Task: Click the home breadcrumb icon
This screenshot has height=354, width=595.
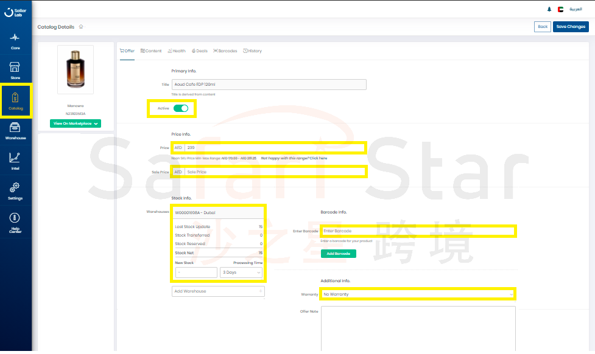Action: tap(81, 27)
